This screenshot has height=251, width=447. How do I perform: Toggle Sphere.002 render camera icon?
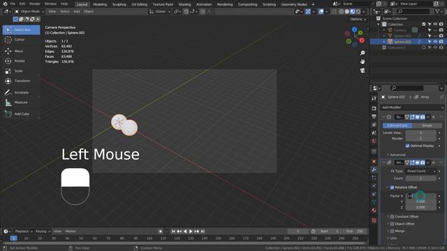pos(441,42)
